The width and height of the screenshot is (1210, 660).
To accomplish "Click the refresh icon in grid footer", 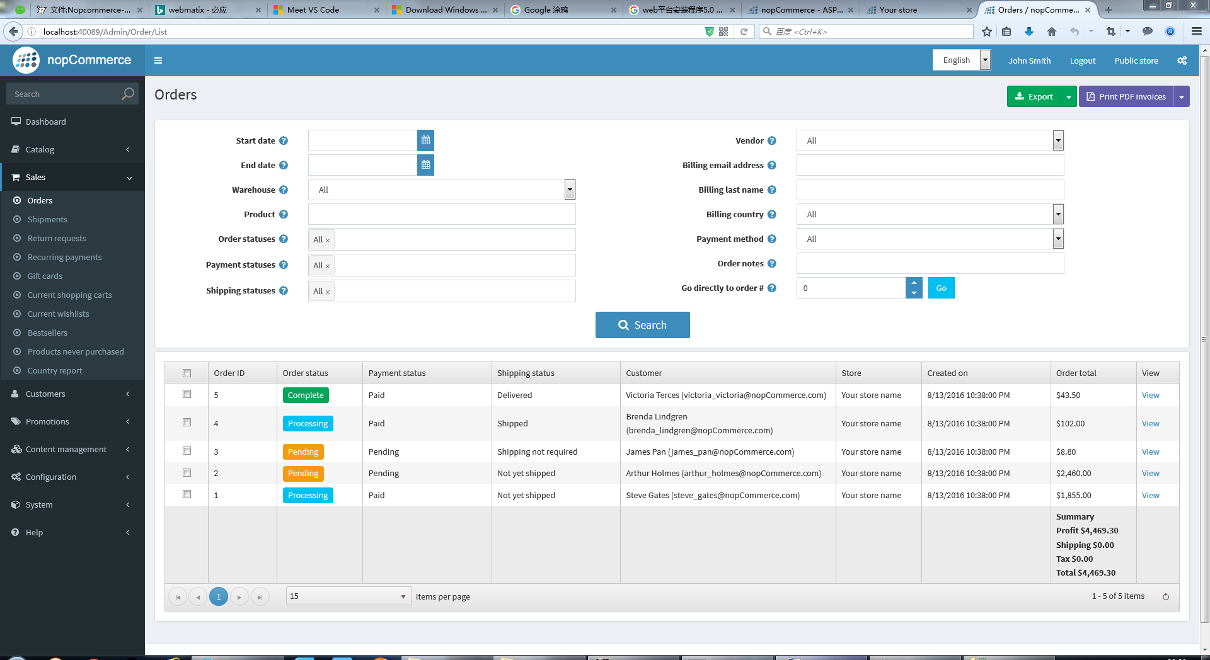I will coord(1165,596).
